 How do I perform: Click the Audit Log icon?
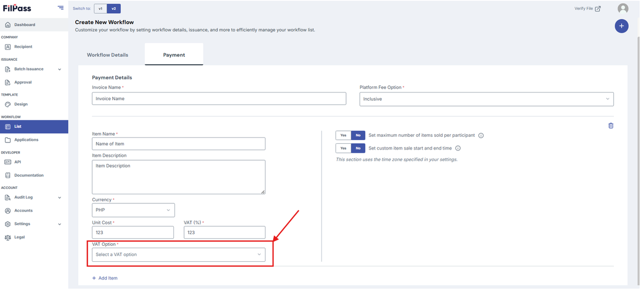coord(7,197)
